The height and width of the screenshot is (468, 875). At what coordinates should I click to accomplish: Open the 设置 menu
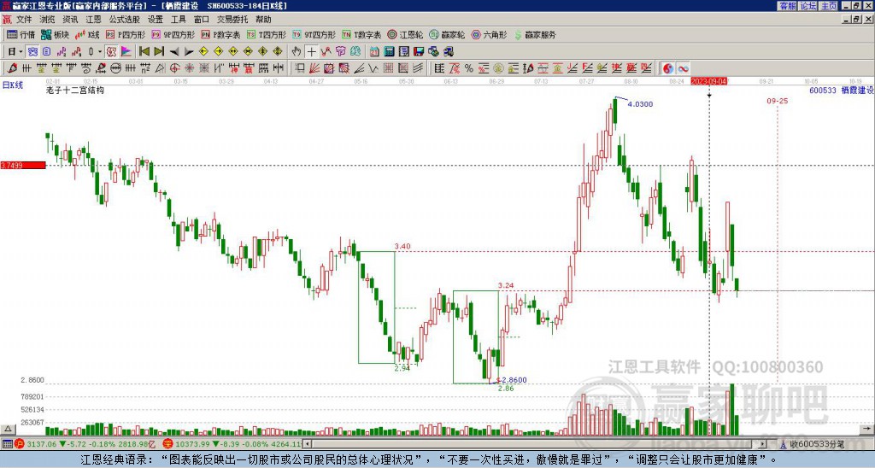point(156,20)
